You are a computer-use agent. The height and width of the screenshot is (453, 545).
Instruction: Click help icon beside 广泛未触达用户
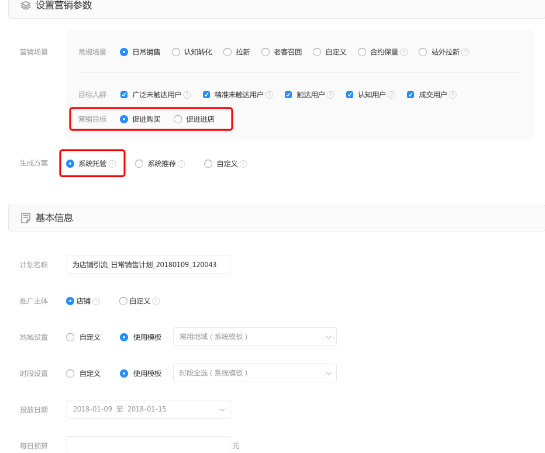187,95
